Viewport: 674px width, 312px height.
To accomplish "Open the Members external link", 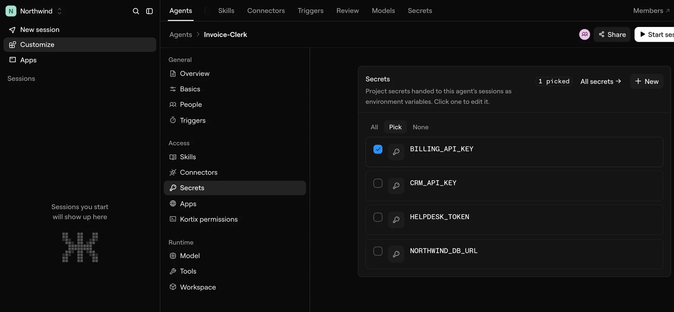I will pyautogui.click(x=651, y=11).
